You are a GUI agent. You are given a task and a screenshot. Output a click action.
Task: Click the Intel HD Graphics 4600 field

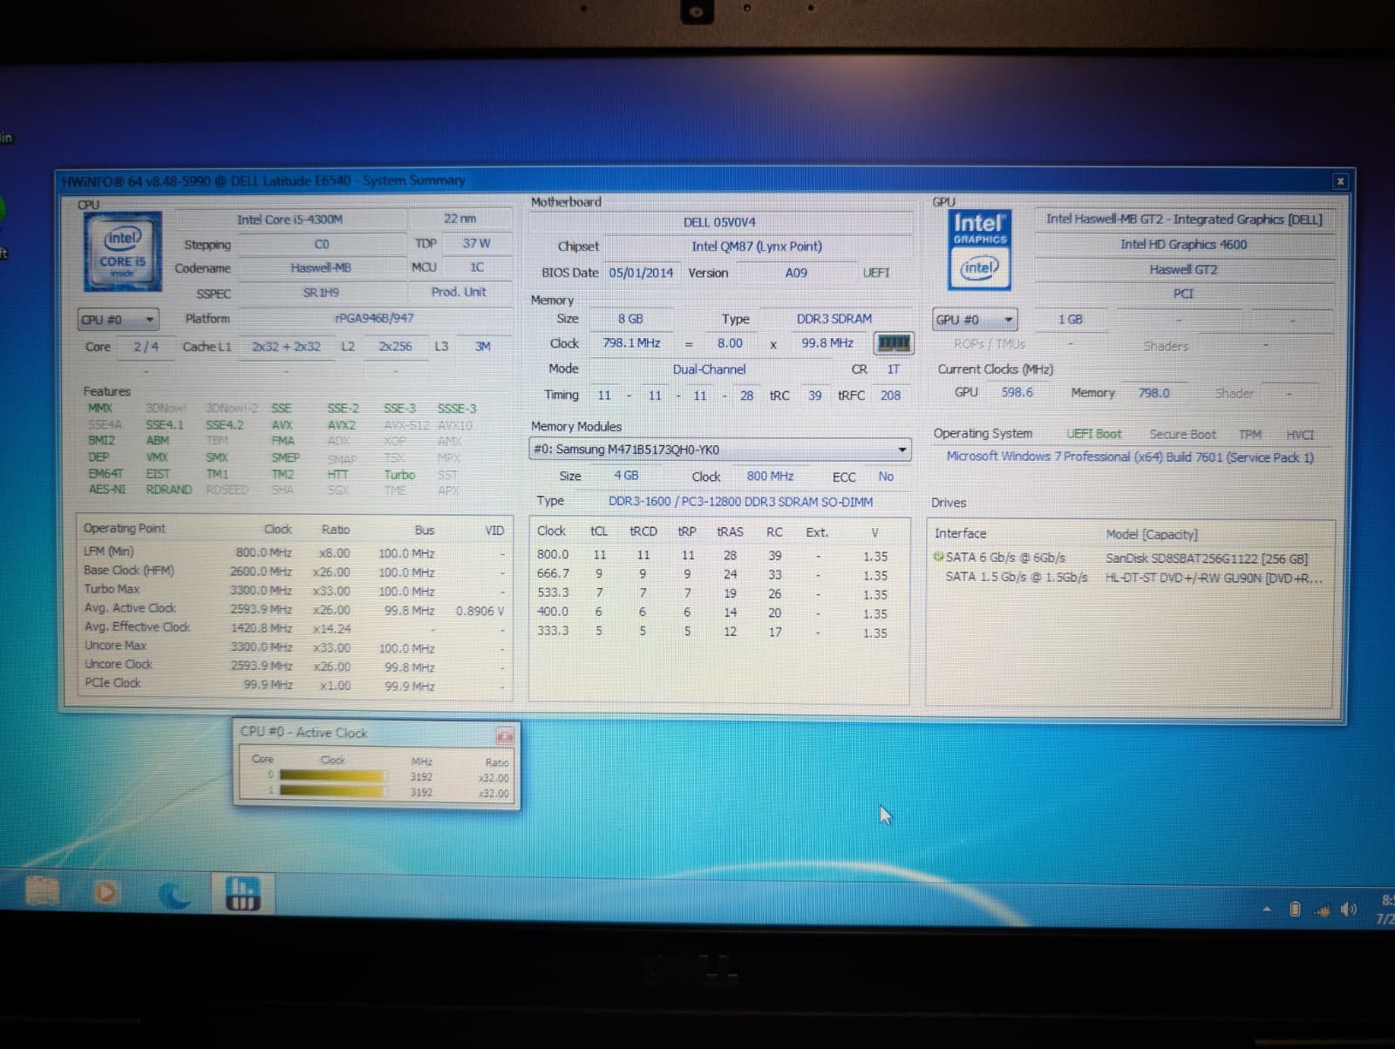click(1183, 245)
